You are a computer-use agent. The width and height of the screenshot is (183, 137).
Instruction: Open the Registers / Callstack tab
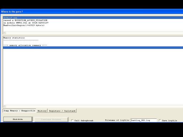[62, 111]
